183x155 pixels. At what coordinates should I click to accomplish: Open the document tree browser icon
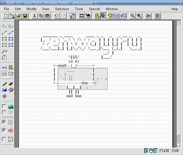click(12, 16)
